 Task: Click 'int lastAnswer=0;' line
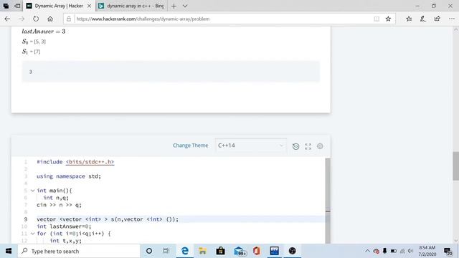64,226
